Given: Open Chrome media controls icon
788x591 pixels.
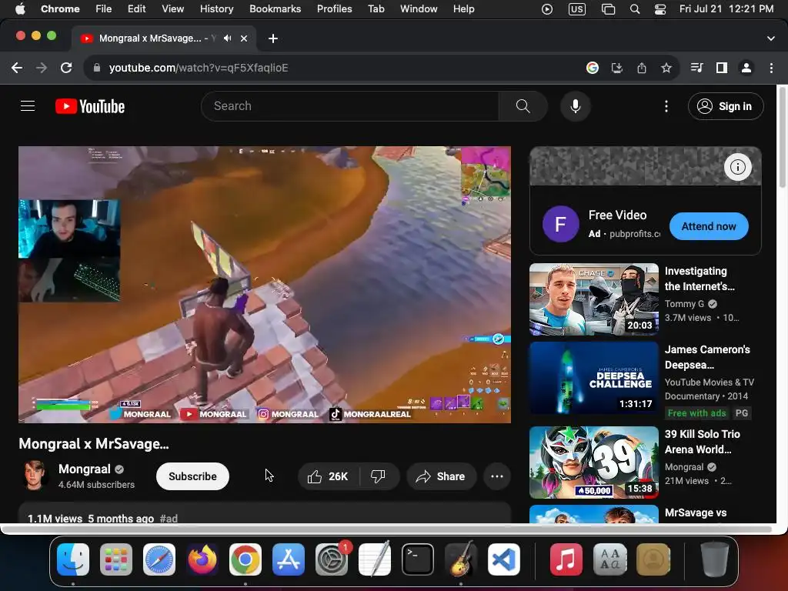Looking at the screenshot, I should point(696,68).
